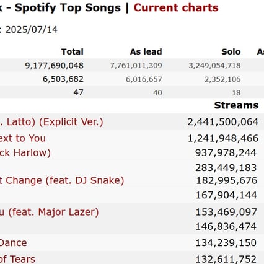Select the 937,978,244 streams cell
This screenshot has height=264, width=264.
[226, 153]
